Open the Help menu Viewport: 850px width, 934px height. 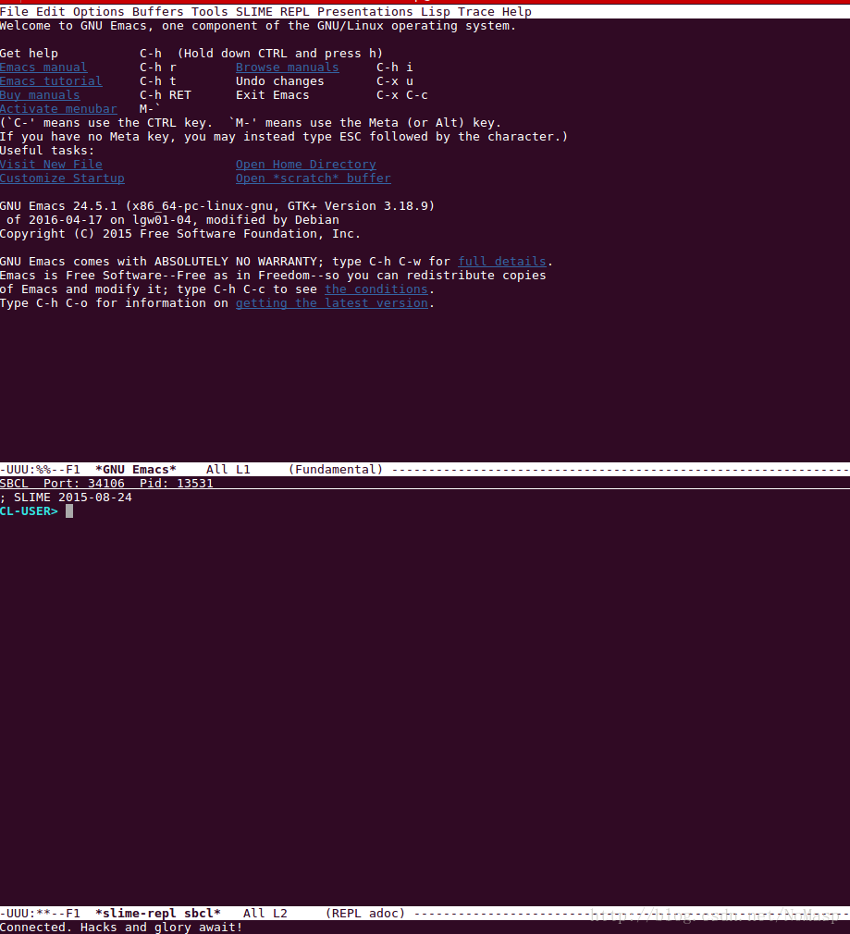point(516,12)
